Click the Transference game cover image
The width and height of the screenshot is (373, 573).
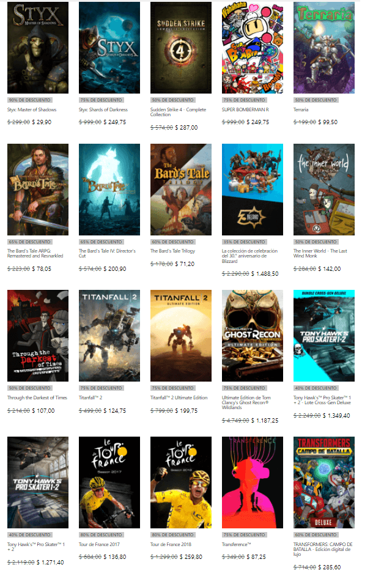[252, 482]
